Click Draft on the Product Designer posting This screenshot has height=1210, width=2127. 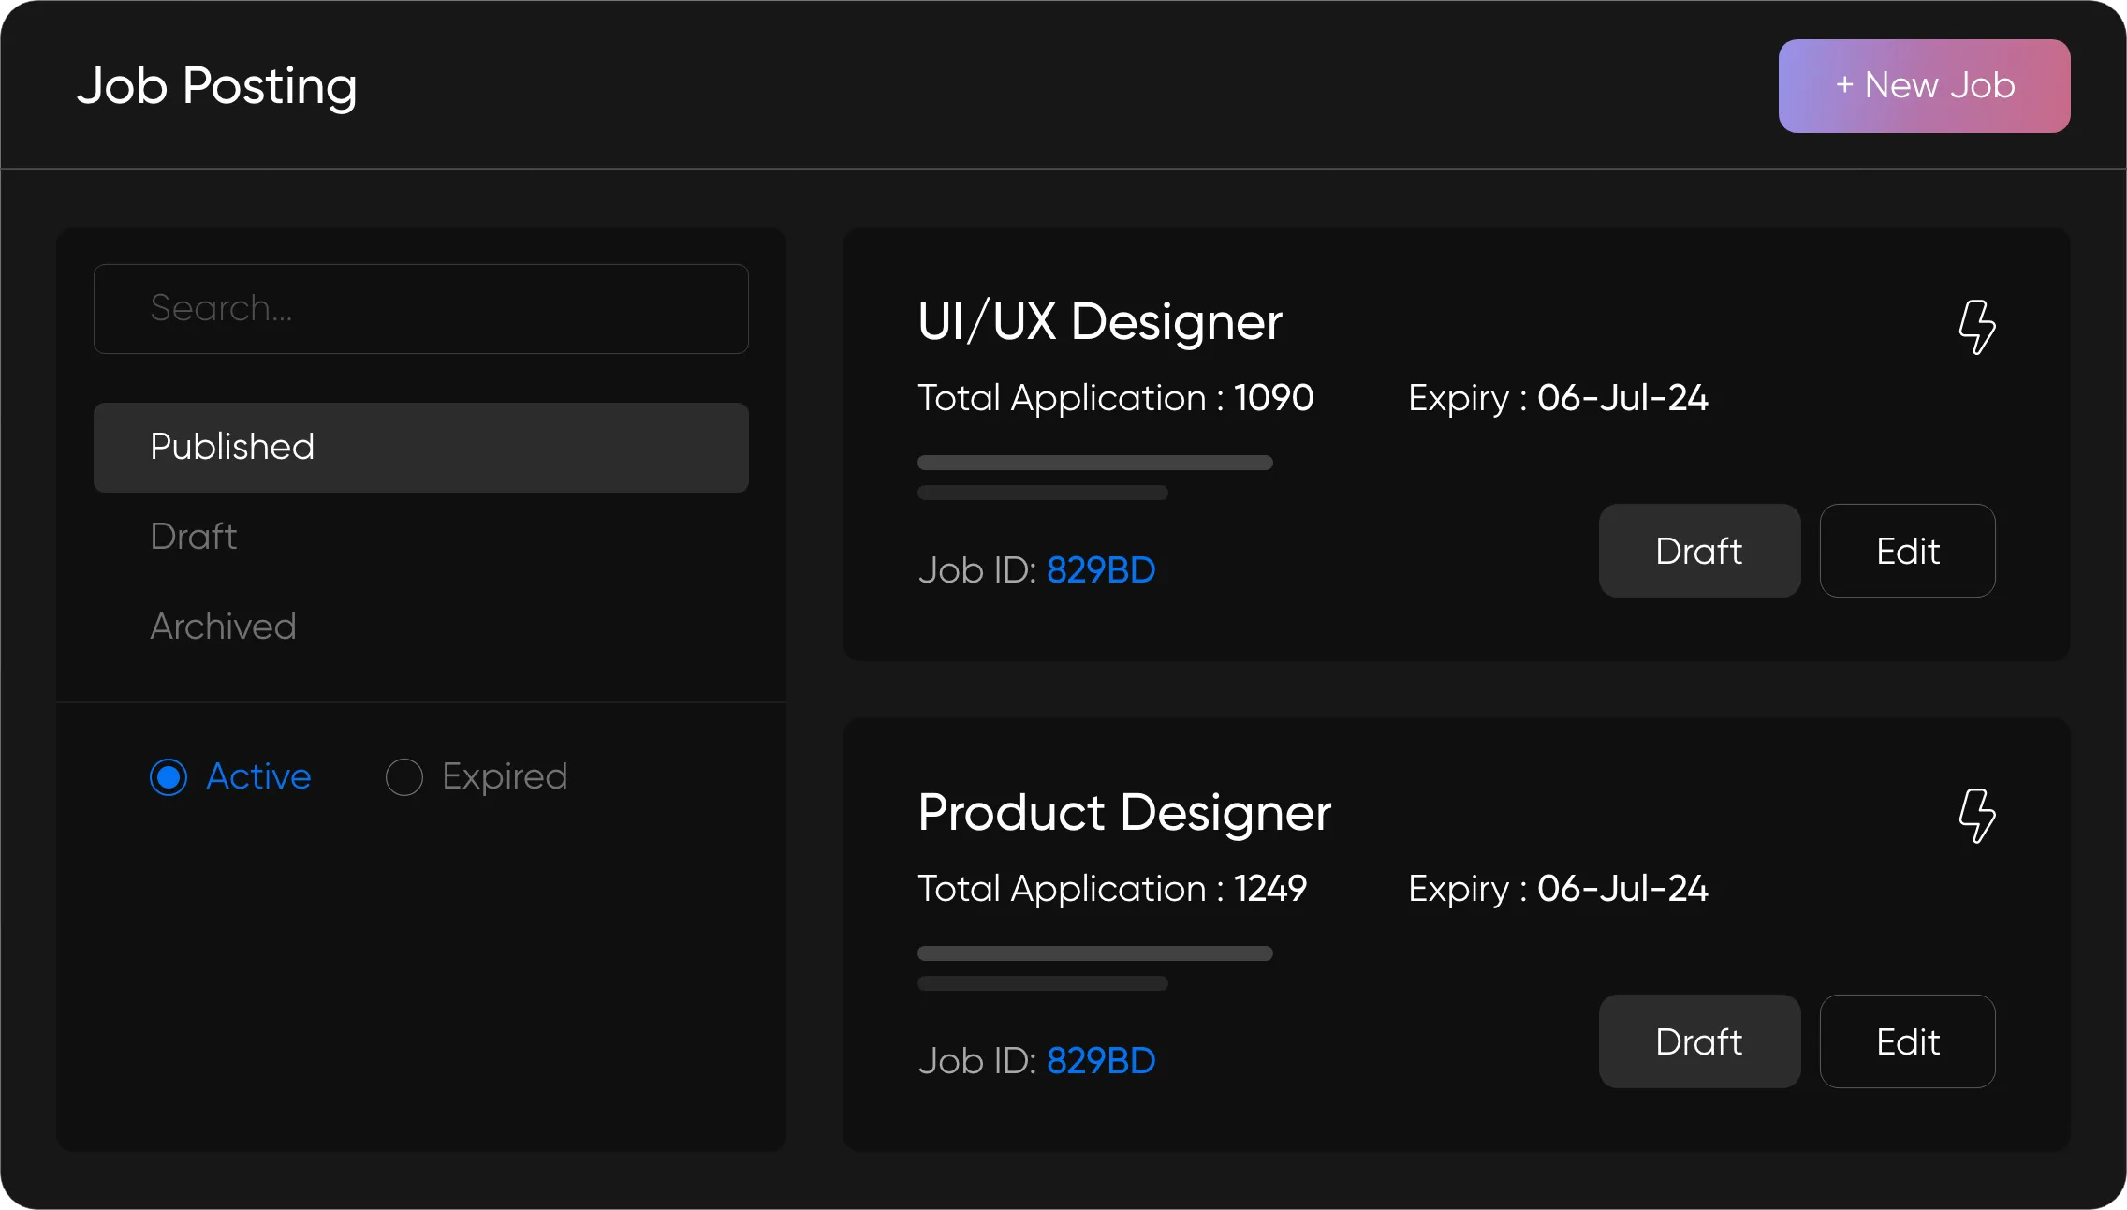tap(1698, 1041)
